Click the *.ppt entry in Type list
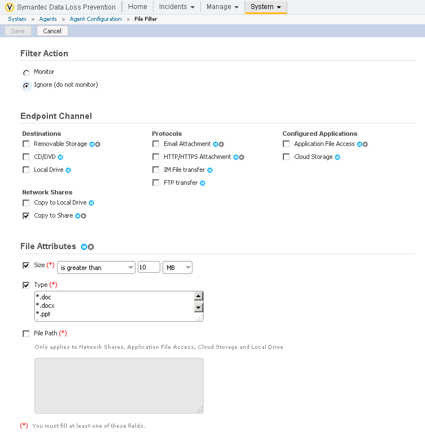This screenshot has height=443, width=425. 43,314
